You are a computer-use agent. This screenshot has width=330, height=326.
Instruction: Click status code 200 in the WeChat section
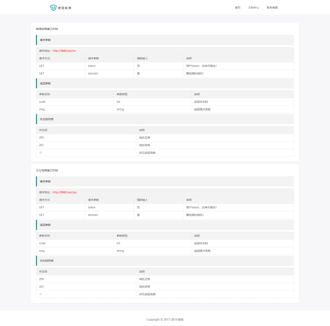(x=41, y=137)
